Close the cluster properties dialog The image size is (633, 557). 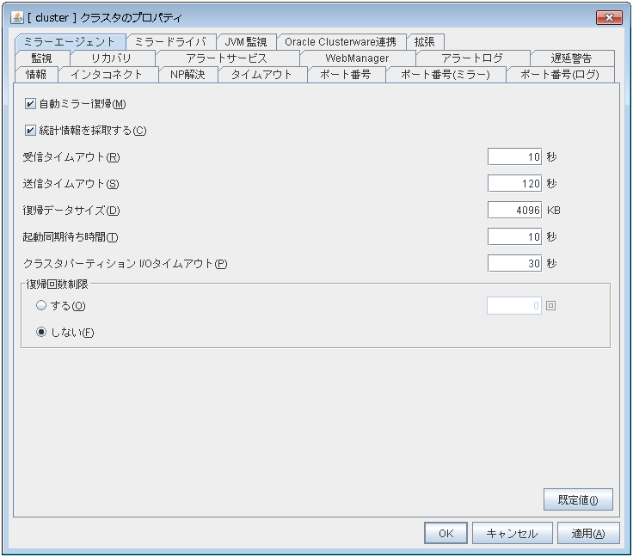609,17
